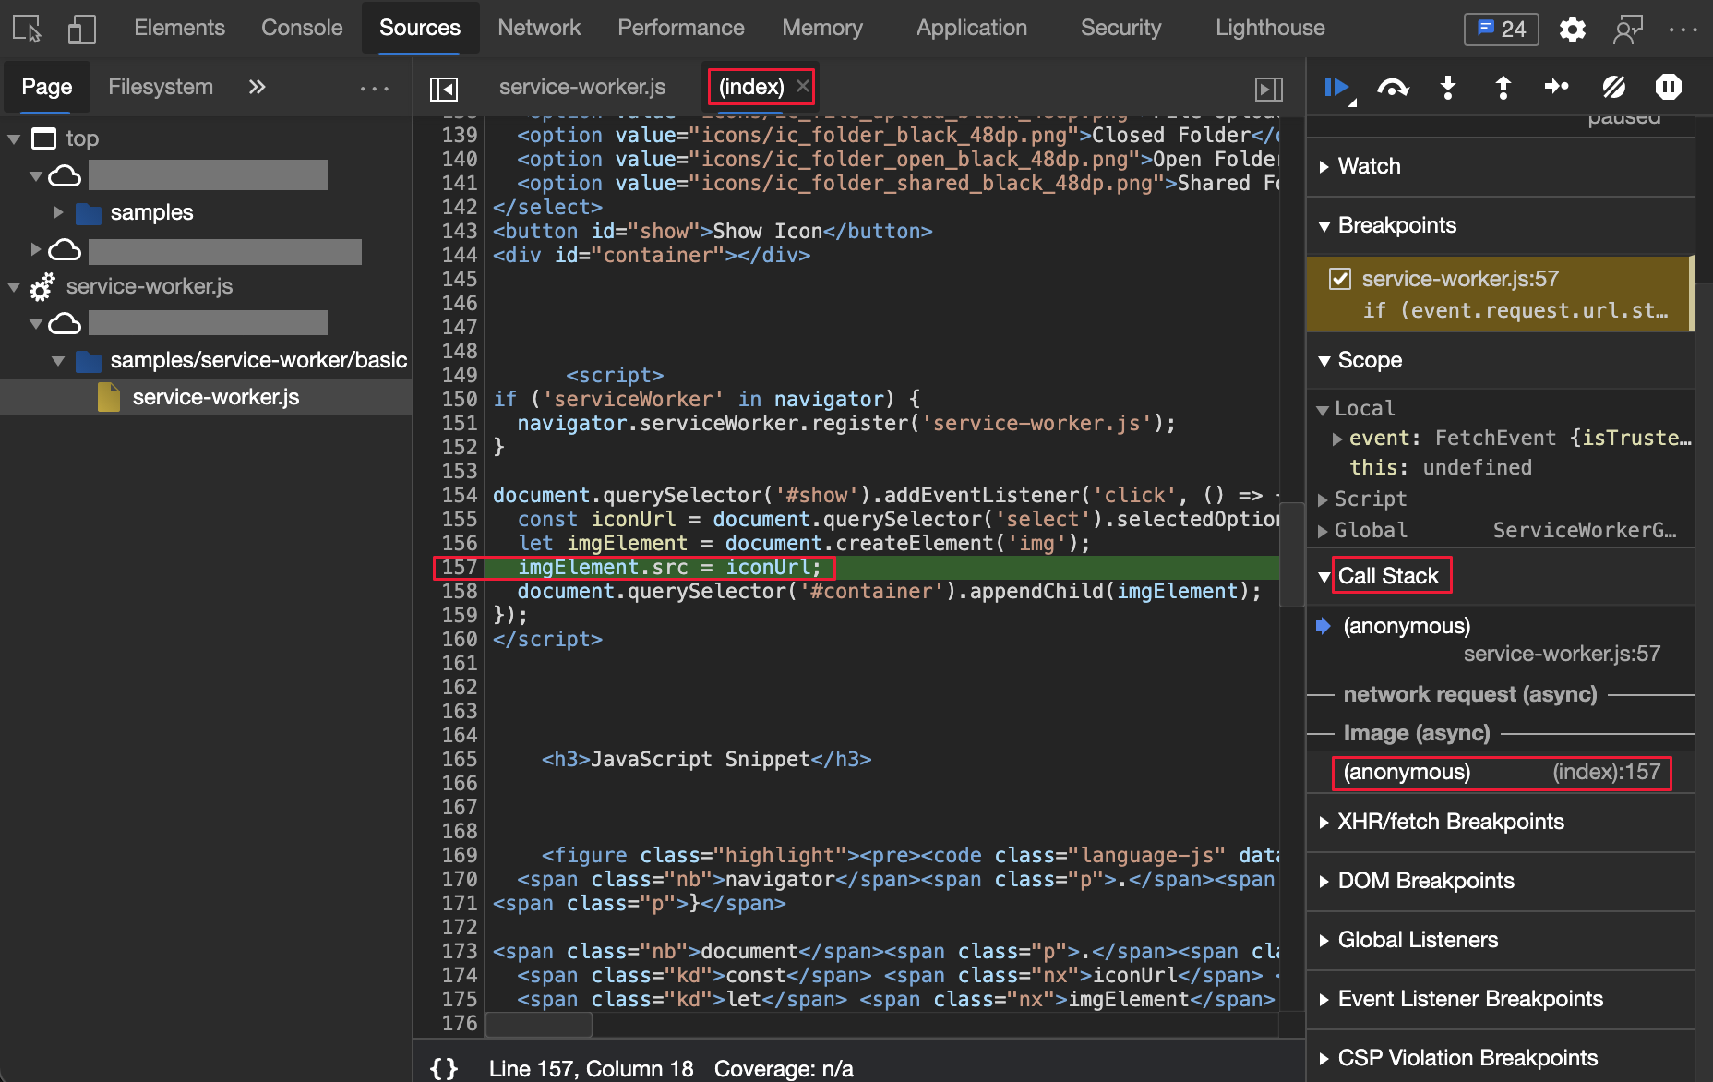Step out of current function
The width and height of the screenshot is (1713, 1082).
1503,87
